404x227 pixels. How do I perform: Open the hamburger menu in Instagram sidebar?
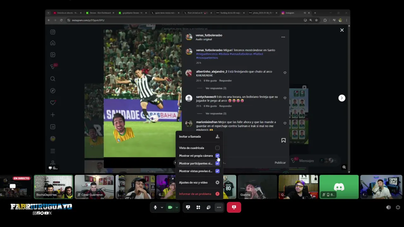tap(53, 151)
